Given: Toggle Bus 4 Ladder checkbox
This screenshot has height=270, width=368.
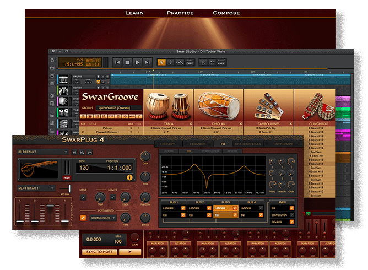Looking at the screenshot, I should pos(261,208).
